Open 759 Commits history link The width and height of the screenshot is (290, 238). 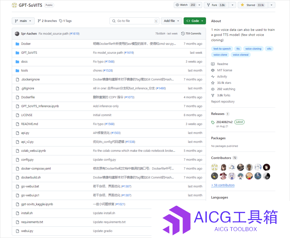tap(191, 34)
